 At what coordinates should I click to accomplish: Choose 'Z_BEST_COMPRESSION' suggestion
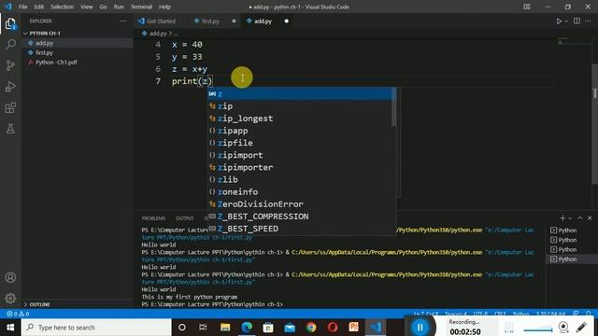tap(300, 216)
